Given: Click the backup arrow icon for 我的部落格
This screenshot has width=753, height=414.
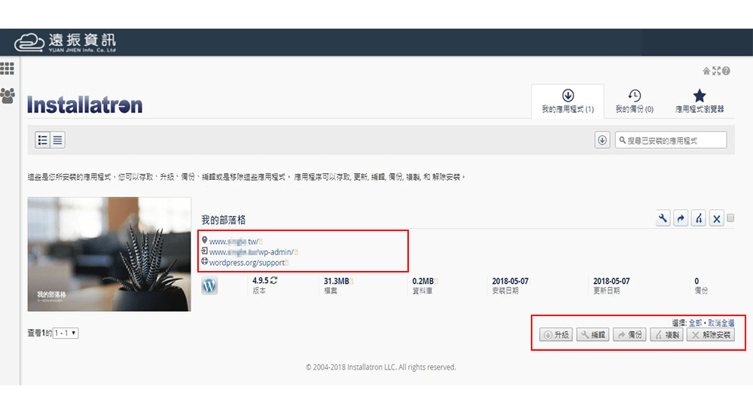Looking at the screenshot, I should [681, 218].
